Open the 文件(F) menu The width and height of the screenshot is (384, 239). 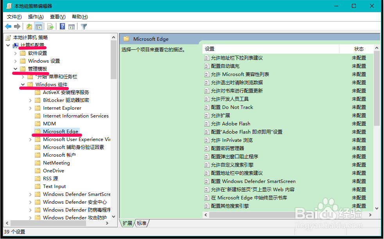14,17
